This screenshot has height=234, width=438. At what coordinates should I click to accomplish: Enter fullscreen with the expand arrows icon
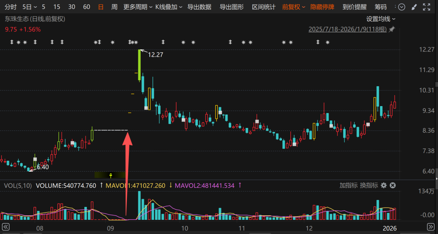426,7
